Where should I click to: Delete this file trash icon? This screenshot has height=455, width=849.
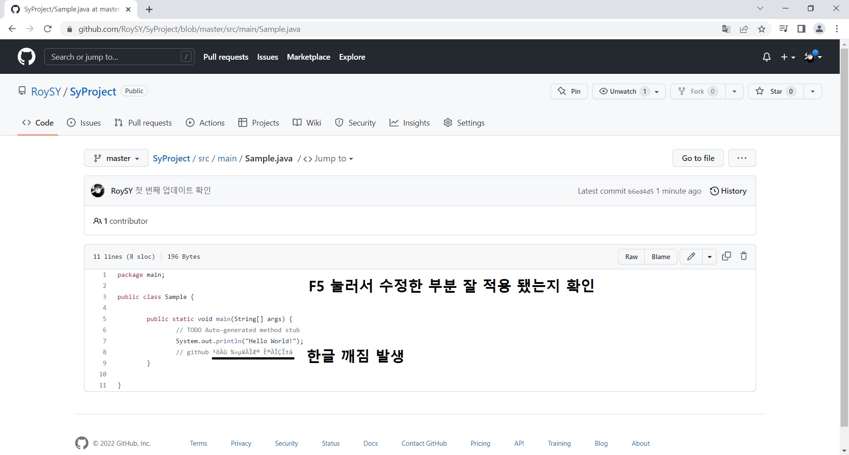(744, 256)
